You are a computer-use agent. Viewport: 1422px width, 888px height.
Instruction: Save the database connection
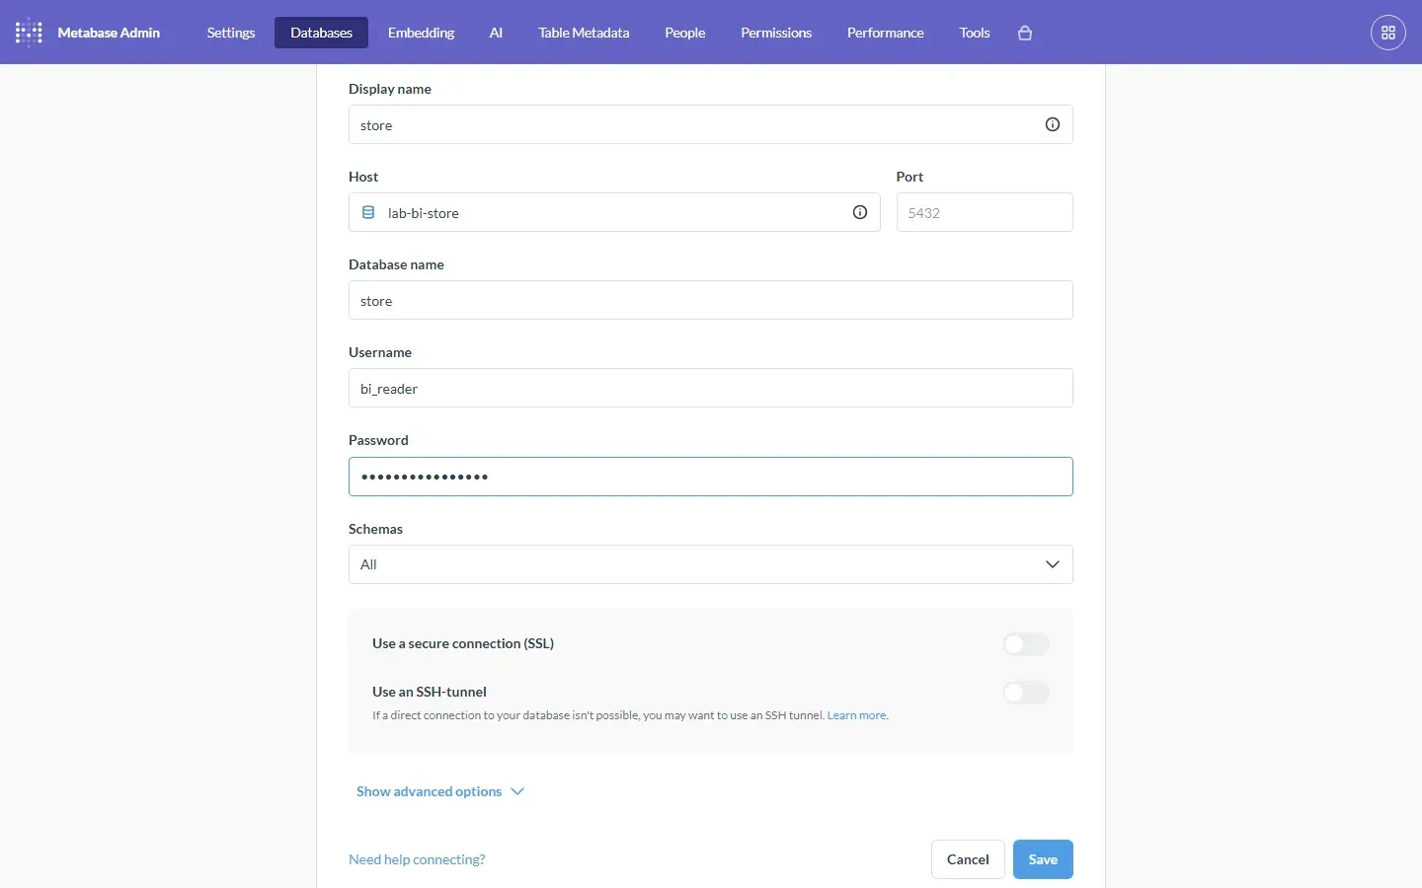(1043, 859)
